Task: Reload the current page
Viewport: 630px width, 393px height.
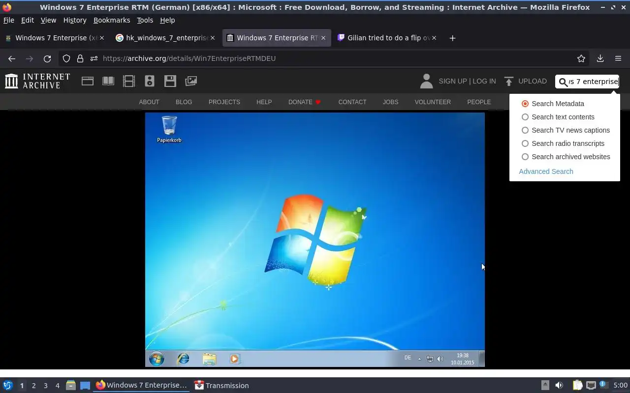Action: pos(47,58)
